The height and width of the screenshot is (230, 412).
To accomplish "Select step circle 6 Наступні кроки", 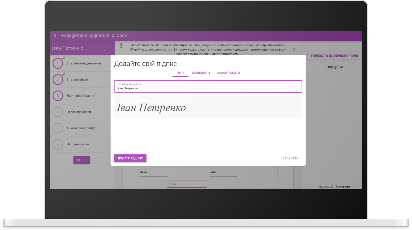I will click(58, 144).
